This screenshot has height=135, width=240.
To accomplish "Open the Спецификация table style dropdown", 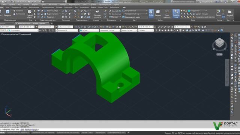I will coord(46,27).
